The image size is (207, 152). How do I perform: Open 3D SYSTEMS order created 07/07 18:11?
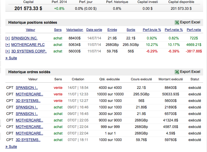pyautogui.click(x=28, y=140)
